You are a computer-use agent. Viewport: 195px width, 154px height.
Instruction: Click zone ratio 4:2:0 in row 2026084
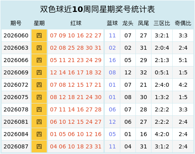(x=162, y=134)
